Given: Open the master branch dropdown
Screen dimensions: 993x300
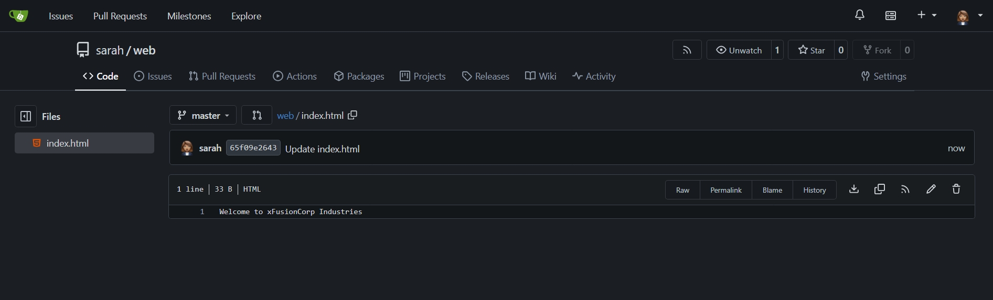Looking at the screenshot, I should pos(203,115).
